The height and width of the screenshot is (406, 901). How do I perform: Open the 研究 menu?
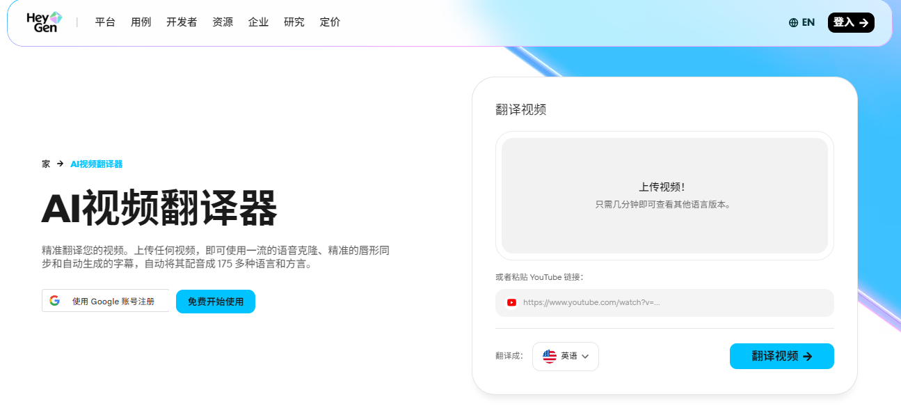pos(294,22)
